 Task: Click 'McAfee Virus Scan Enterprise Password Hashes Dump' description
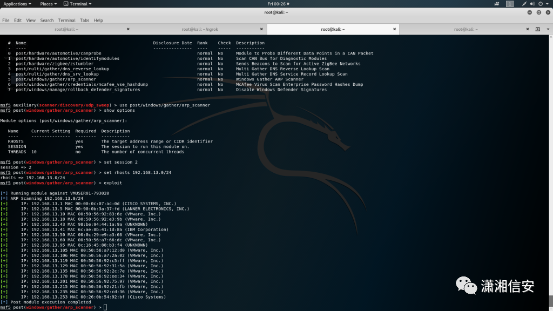tap(299, 85)
